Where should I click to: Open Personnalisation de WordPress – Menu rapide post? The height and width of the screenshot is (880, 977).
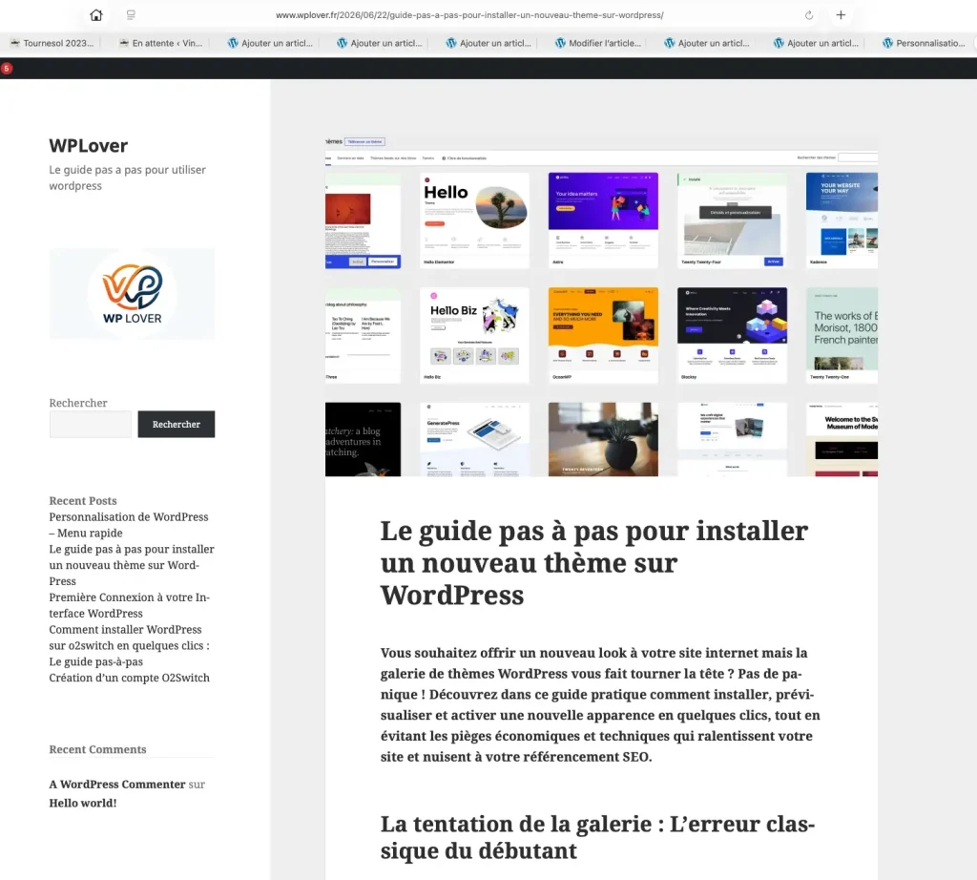[x=129, y=525]
